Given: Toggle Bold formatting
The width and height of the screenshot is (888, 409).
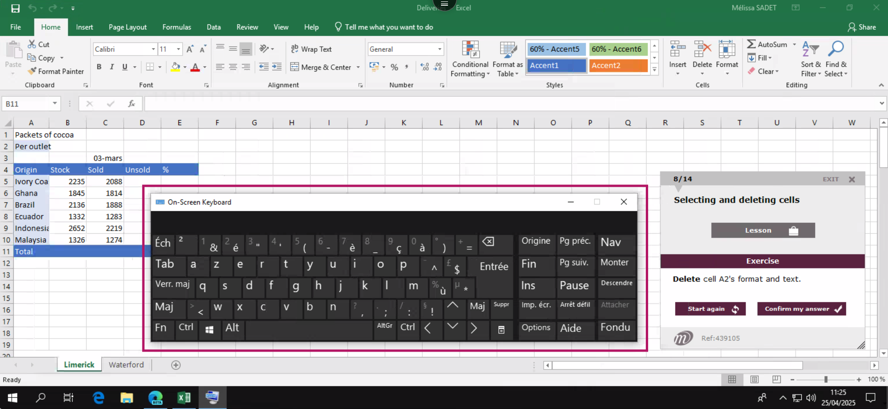Looking at the screenshot, I should click(x=99, y=67).
